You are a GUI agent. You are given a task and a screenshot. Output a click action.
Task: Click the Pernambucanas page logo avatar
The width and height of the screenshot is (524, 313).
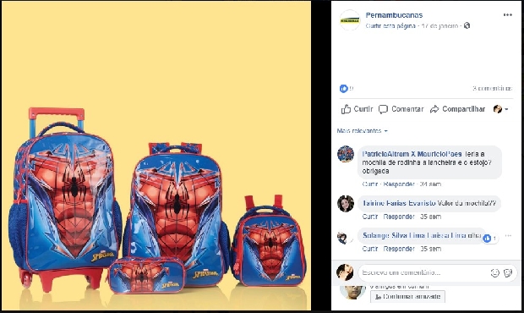[x=350, y=20]
